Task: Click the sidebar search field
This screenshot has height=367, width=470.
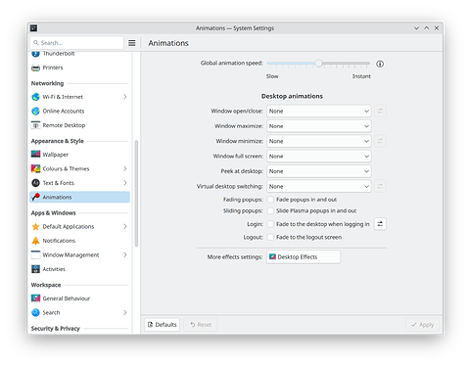Action: pyautogui.click(x=77, y=43)
